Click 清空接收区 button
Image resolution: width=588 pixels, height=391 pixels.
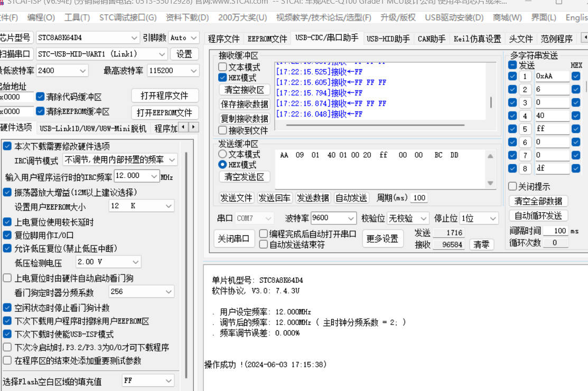(244, 90)
